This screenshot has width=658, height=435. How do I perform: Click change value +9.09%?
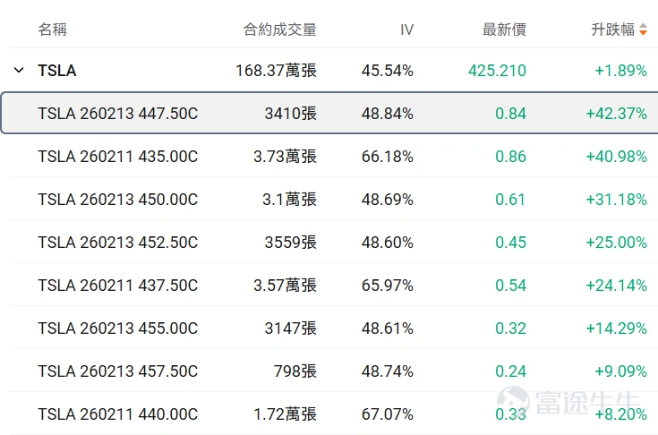pyautogui.click(x=621, y=371)
